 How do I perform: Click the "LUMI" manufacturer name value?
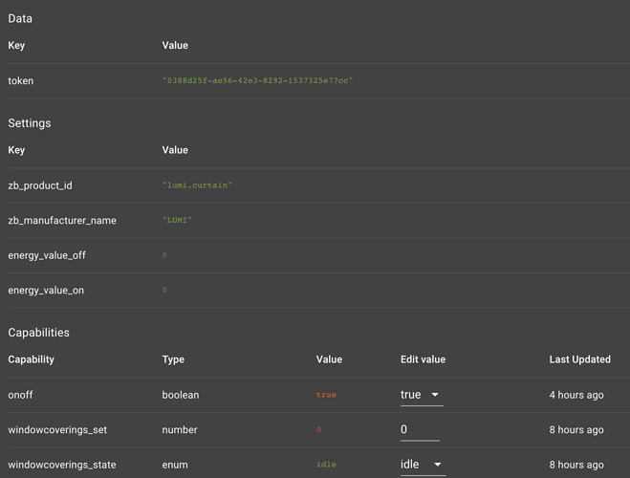tap(177, 221)
